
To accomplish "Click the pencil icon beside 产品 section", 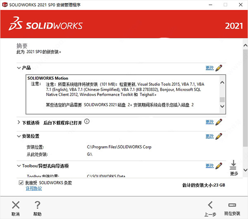I will pos(219,68).
